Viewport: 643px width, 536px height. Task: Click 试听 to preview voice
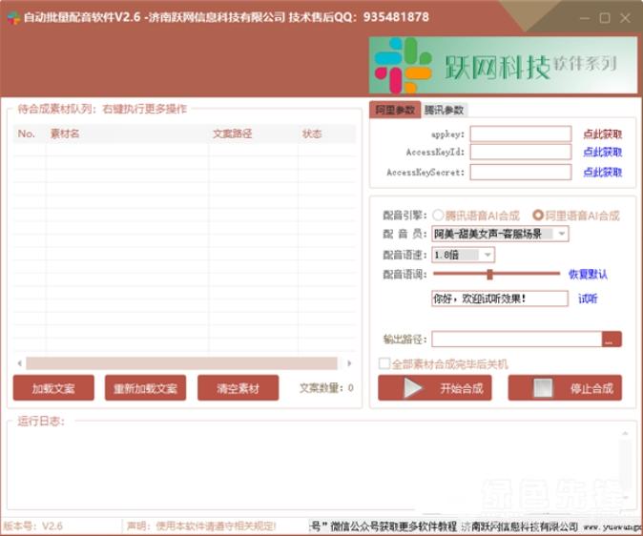coord(588,299)
